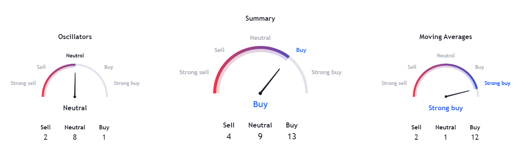Select the blue Buy label on Summary gauge
Screen dimensions: 526x160
coord(301,50)
